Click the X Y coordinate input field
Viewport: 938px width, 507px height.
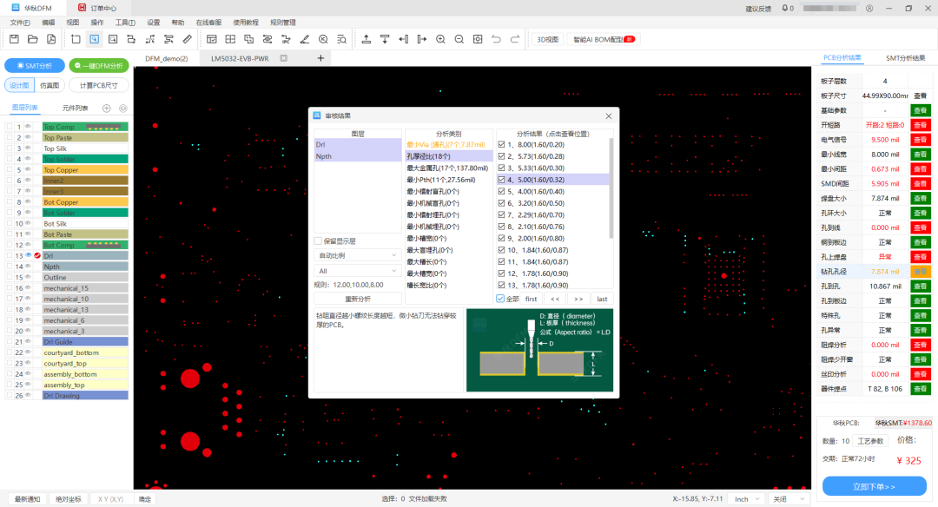(111, 498)
